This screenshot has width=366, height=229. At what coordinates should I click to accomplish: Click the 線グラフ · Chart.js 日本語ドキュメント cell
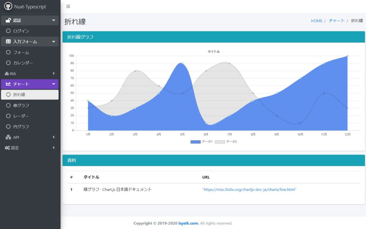click(118, 190)
